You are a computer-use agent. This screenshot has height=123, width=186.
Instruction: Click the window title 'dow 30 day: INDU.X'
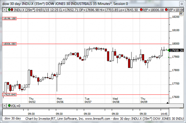click(x=18, y=4)
